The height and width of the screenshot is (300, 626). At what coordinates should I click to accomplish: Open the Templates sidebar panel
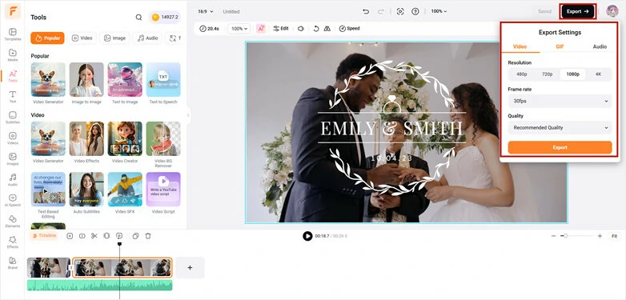click(x=12, y=34)
